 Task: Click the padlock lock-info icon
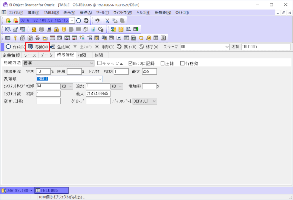point(56,29)
